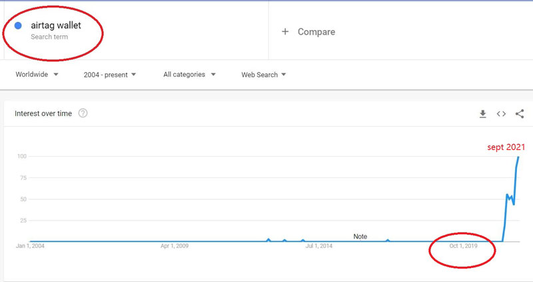Expand the Worldwide region dropdown
Image resolution: width=533 pixels, height=282 pixels.
[x=37, y=75]
